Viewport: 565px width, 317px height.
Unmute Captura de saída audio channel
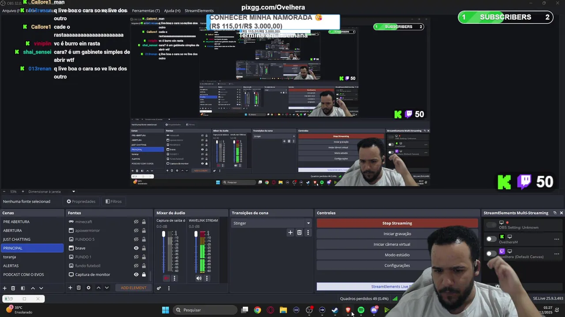(x=166, y=278)
